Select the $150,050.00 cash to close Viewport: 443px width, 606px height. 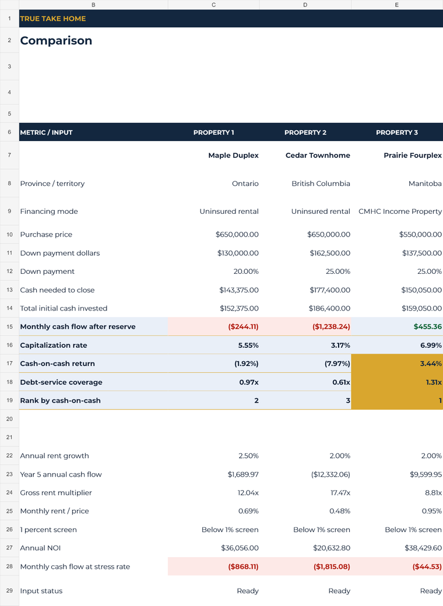click(x=396, y=290)
